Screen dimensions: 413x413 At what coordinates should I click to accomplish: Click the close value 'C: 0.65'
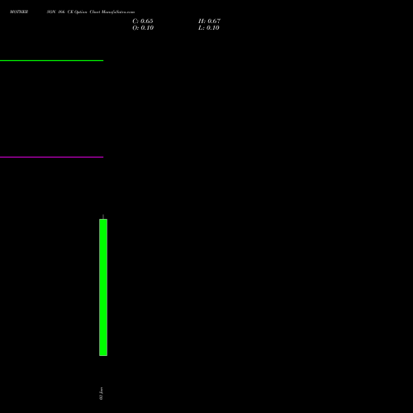tap(143, 21)
